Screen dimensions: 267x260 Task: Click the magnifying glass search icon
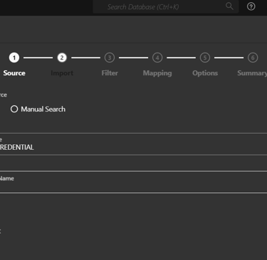point(229,6)
